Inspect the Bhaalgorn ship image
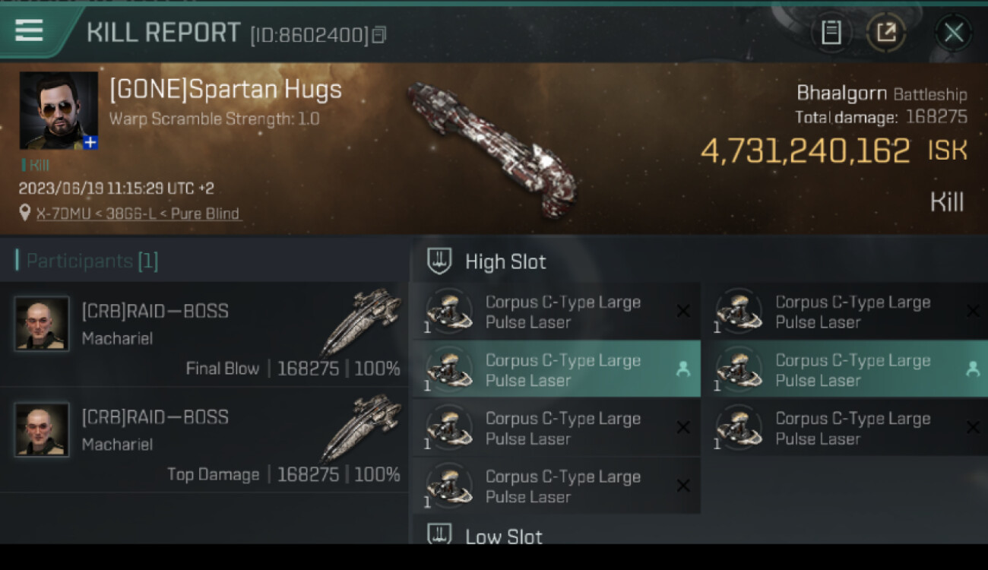 492,148
